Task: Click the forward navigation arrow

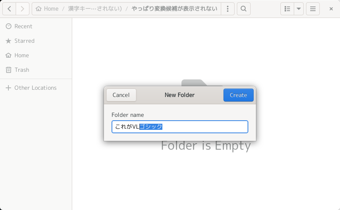Action: click(23, 9)
